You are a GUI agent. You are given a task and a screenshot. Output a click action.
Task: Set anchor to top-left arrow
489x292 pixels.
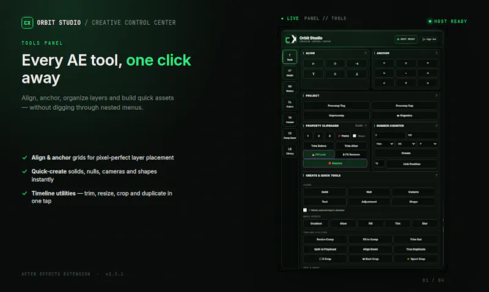click(x=384, y=63)
